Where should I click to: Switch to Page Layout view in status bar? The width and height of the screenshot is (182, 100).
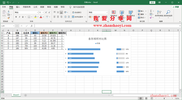(x=146, y=98)
